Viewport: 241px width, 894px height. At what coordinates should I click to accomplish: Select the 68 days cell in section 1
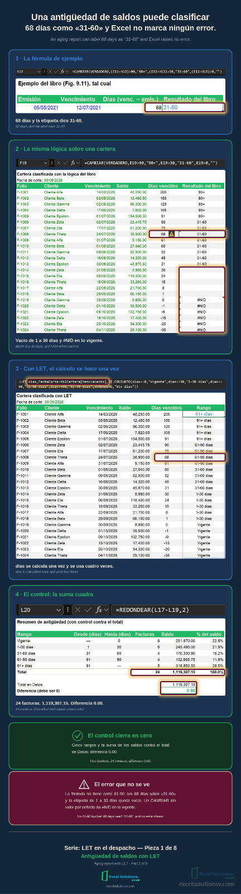pyautogui.click(x=153, y=107)
